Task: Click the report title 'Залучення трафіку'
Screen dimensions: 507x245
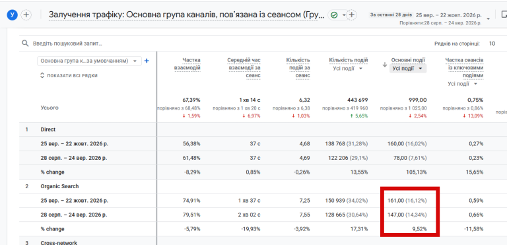Action: 186,15
